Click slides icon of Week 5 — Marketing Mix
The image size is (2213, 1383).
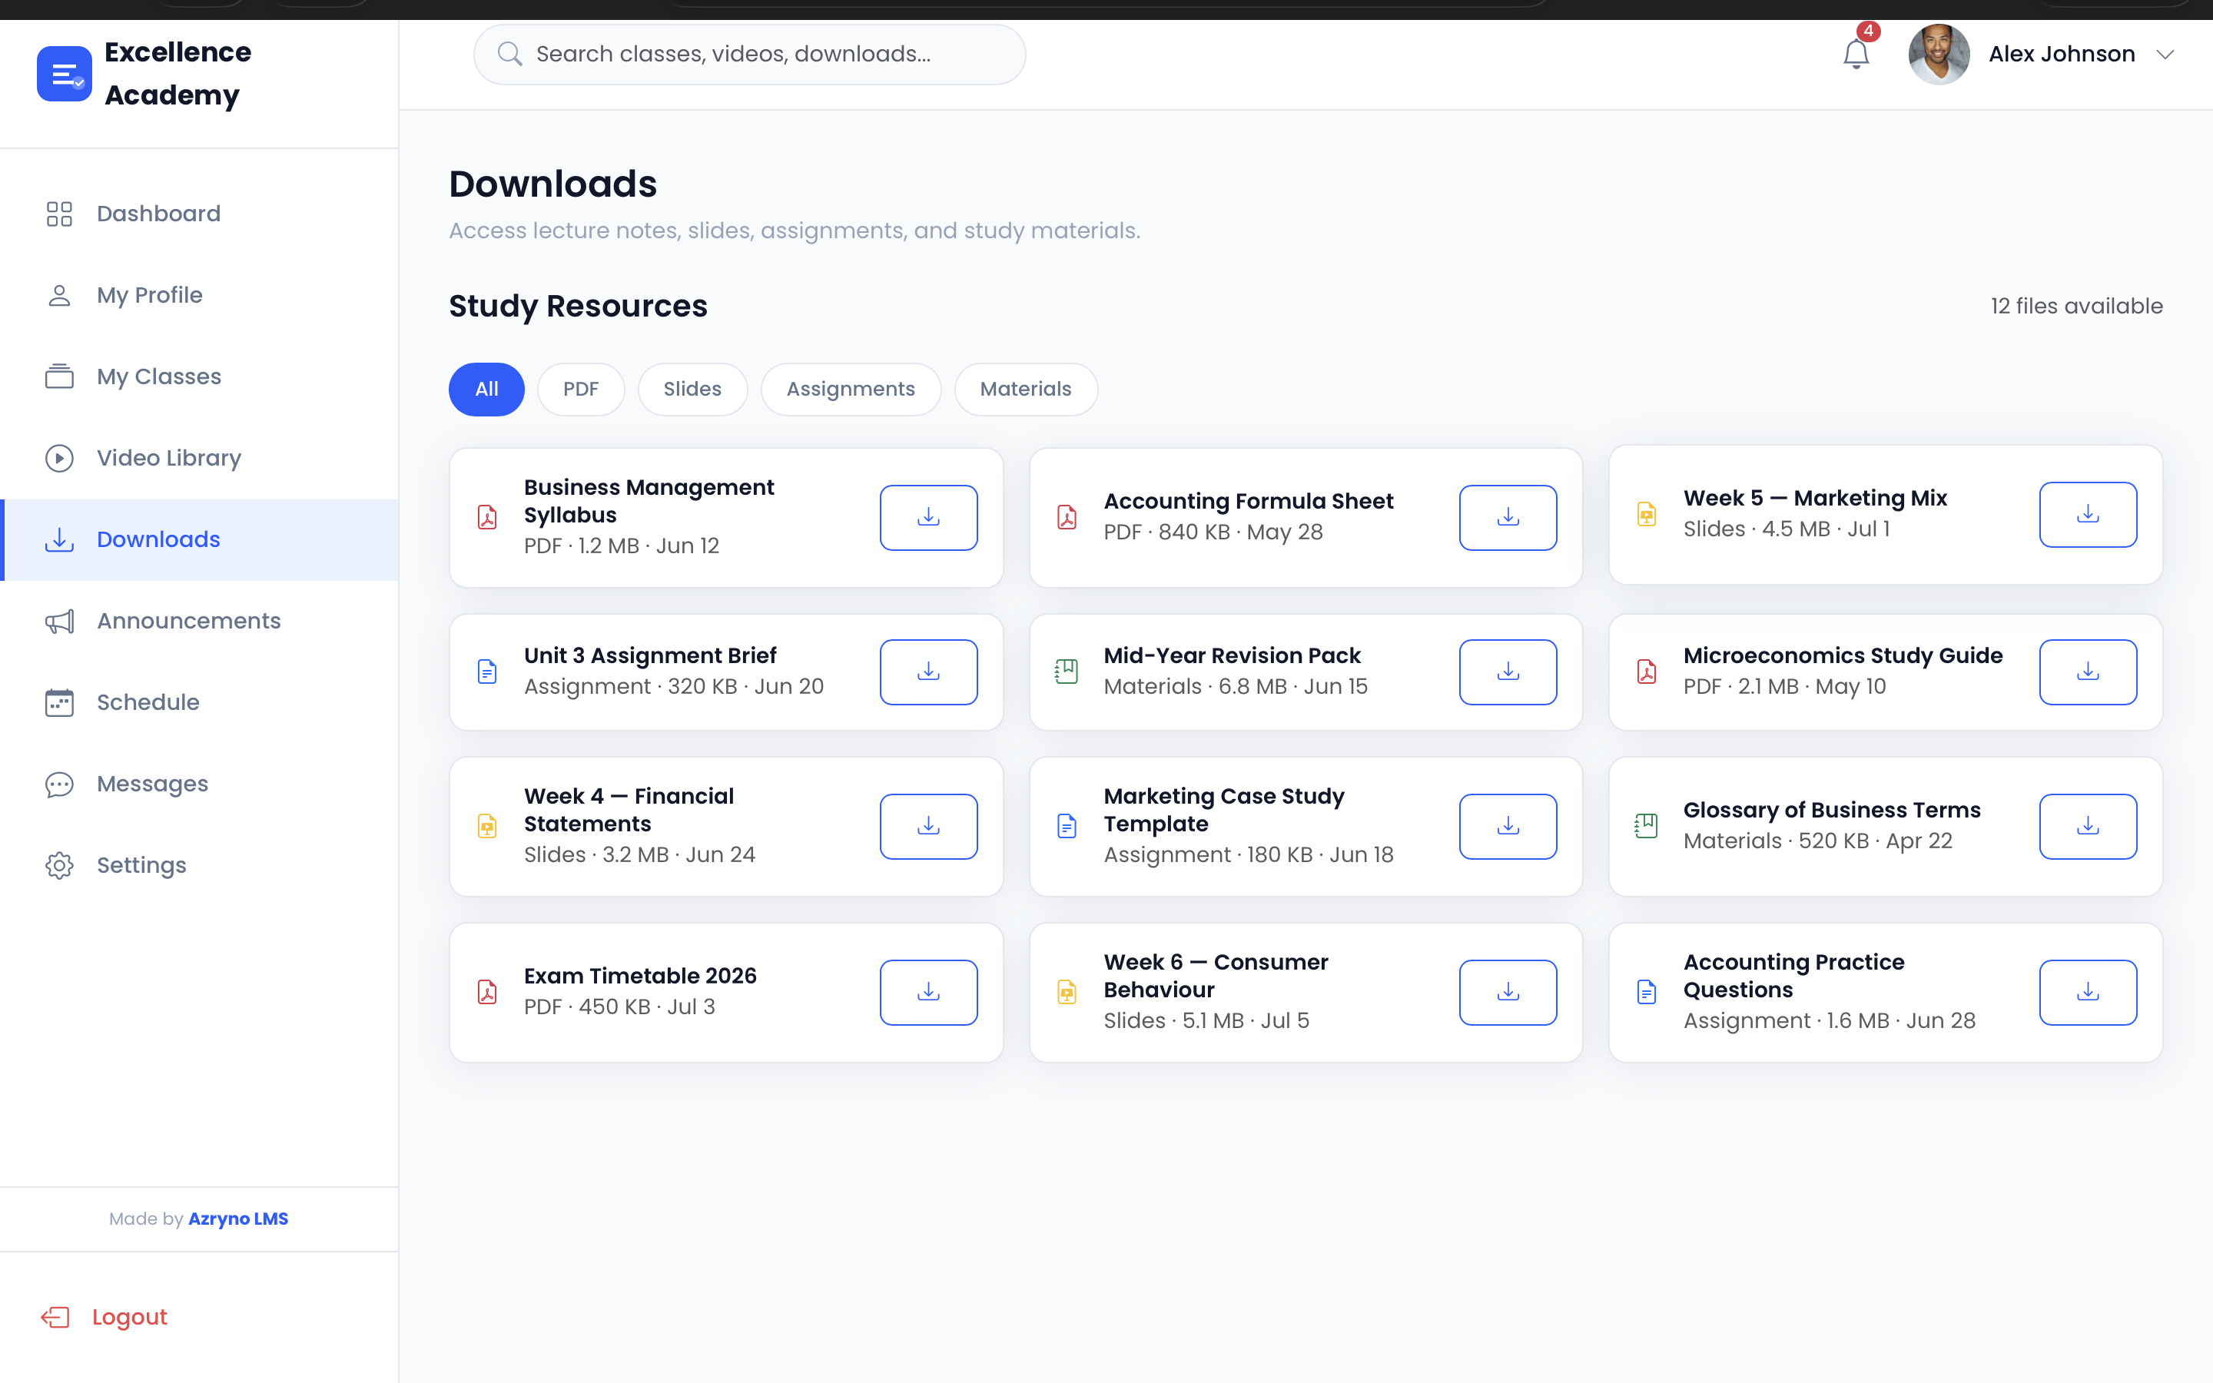[1646, 514]
